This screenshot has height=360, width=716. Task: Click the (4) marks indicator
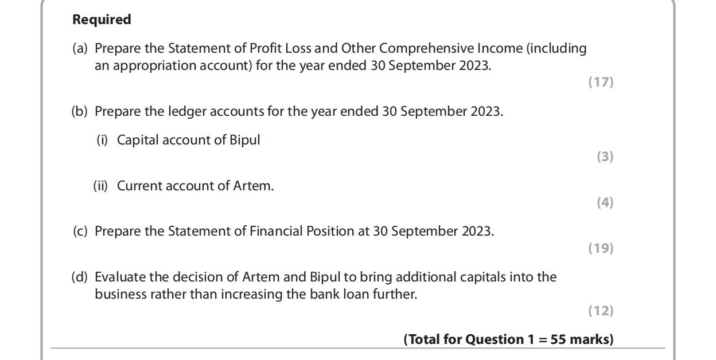pyautogui.click(x=605, y=202)
